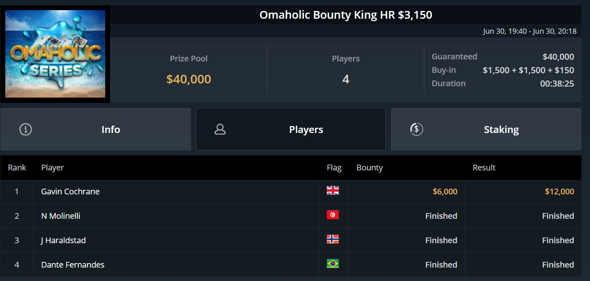This screenshot has width=590, height=281.
Task: Select player Gavin Cochrane
Action: click(x=70, y=192)
